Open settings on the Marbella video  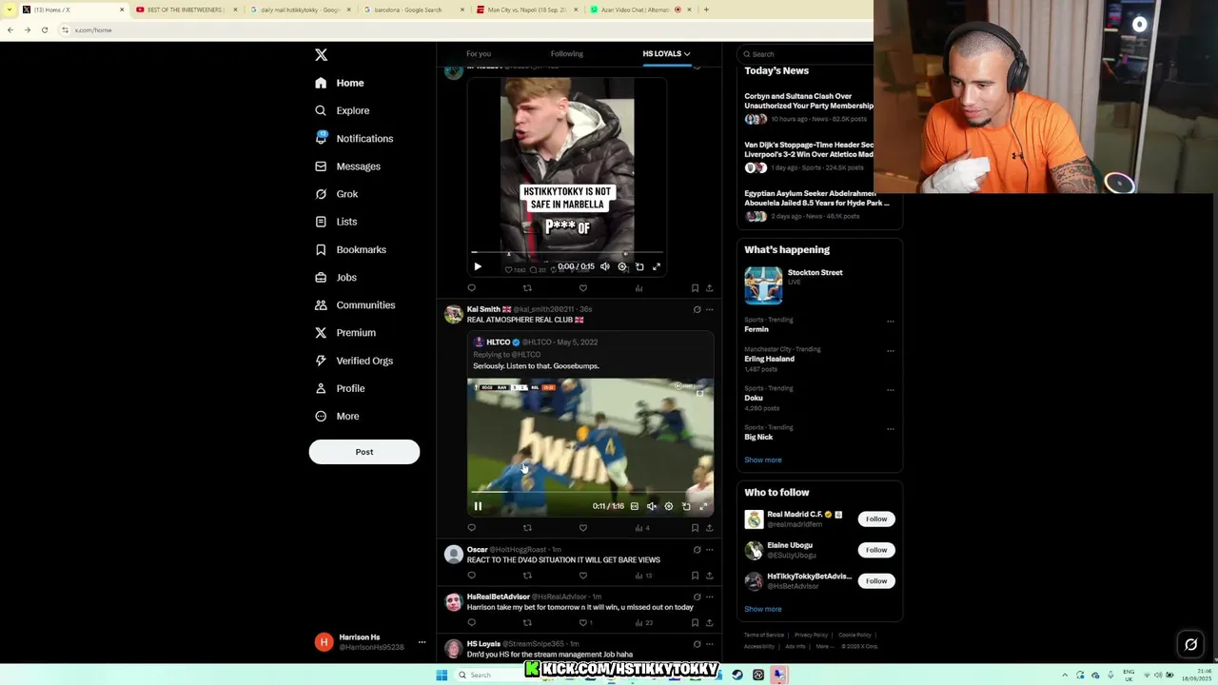(622, 266)
